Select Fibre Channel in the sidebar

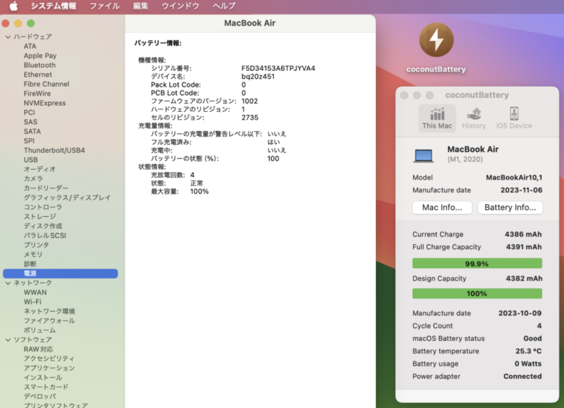tap(46, 84)
